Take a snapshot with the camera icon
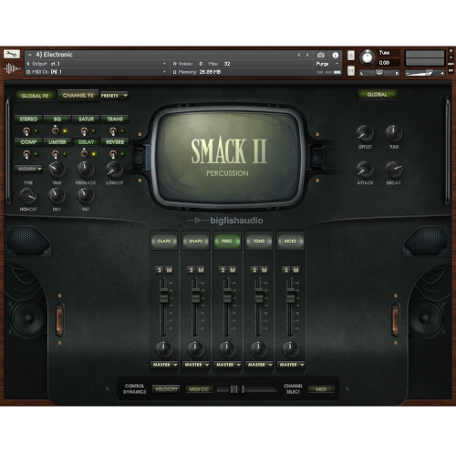This screenshot has height=456, width=456. tap(321, 55)
